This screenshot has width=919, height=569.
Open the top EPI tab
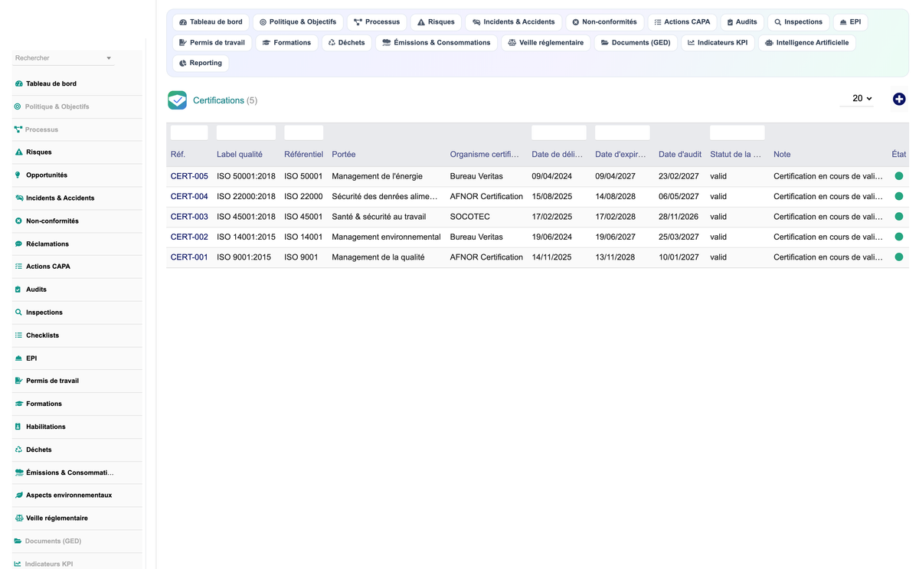pyautogui.click(x=850, y=22)
